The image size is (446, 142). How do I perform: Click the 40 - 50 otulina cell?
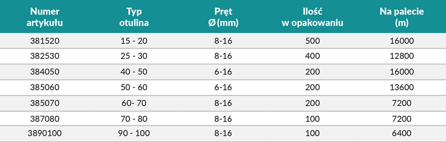pyautogui.click(x=134, y=72)
